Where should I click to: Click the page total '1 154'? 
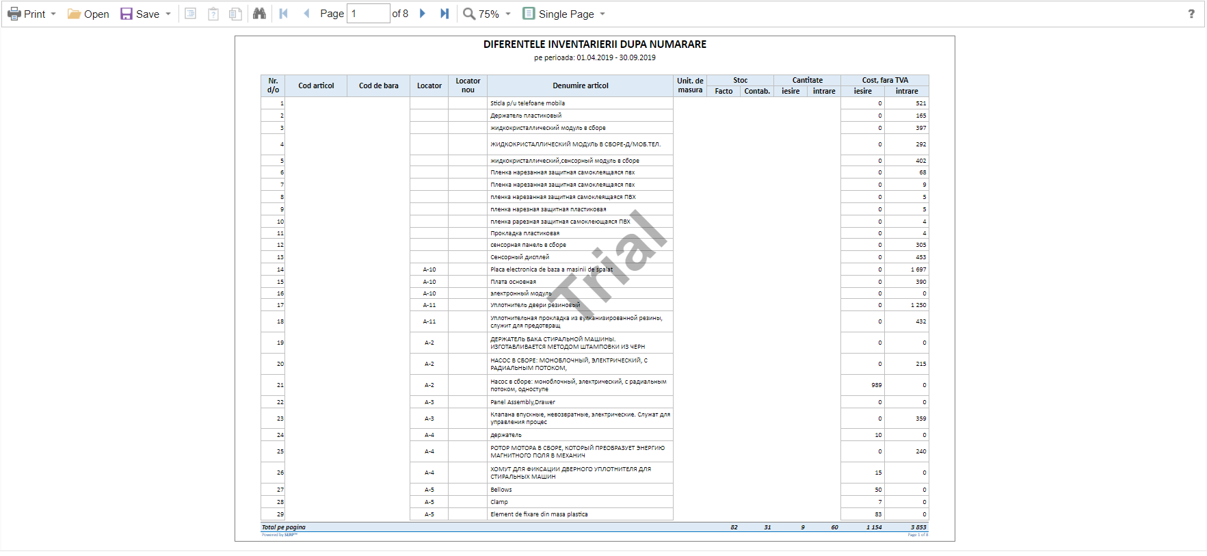pyautogui.click(x=874, y=527)
